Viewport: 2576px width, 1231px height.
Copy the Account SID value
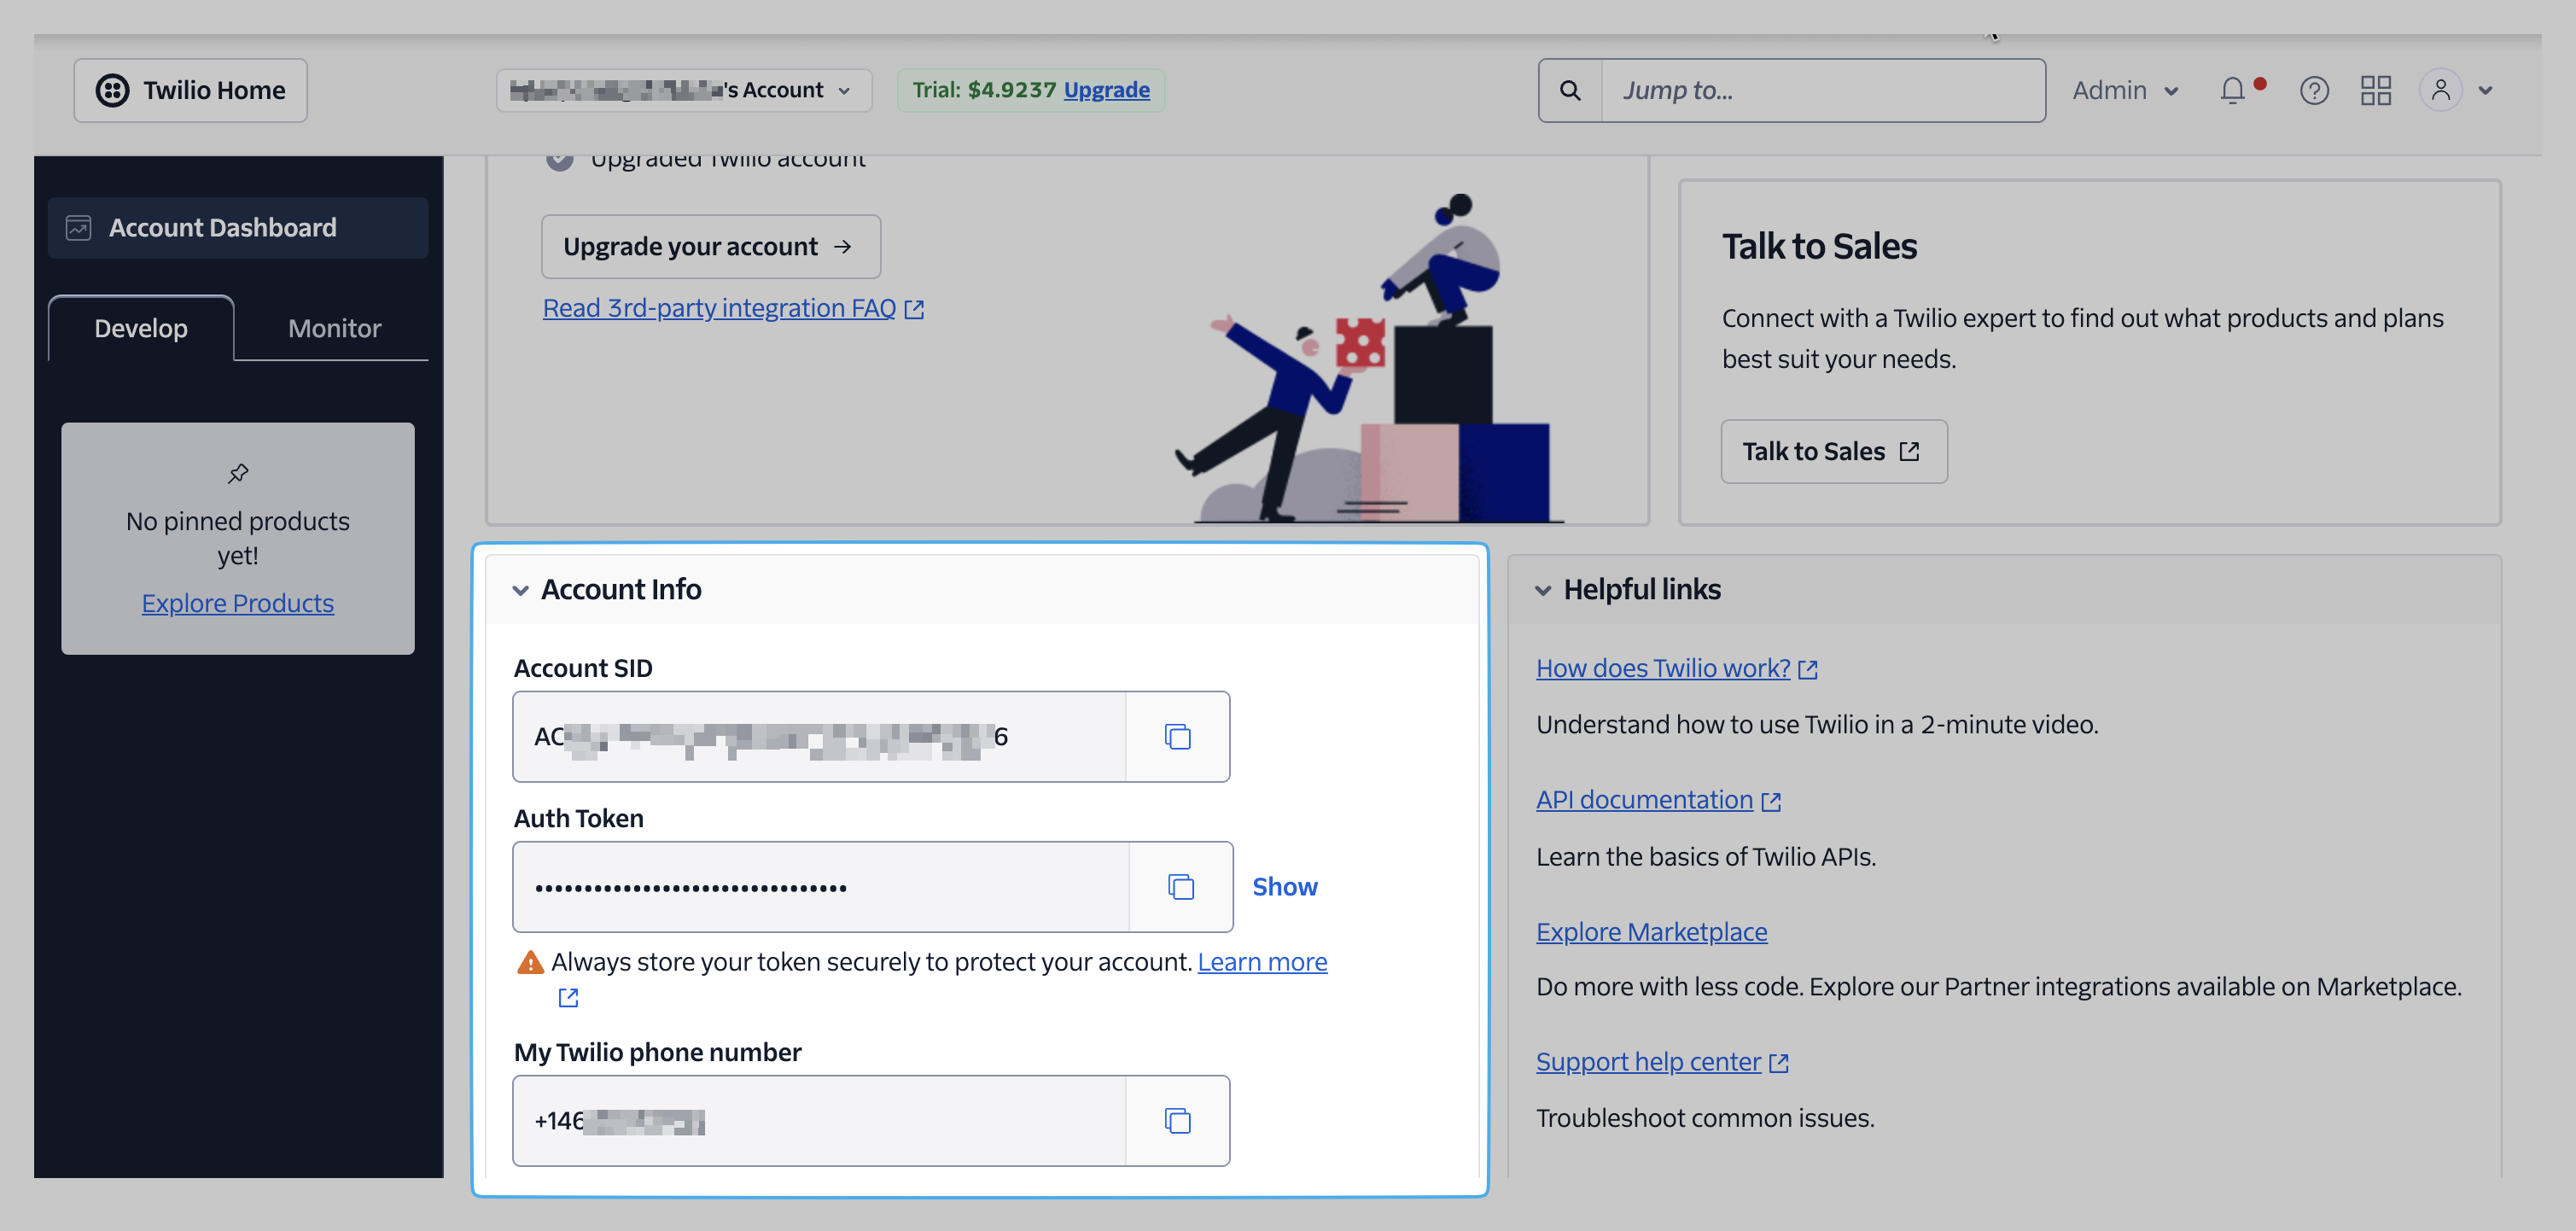point(1177,737)
